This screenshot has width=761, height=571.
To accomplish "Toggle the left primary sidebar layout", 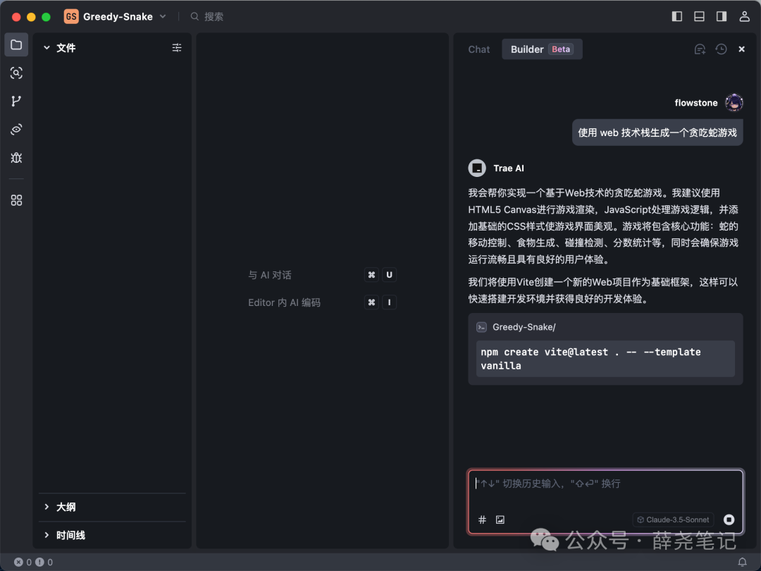I will (x=677, y=16).
